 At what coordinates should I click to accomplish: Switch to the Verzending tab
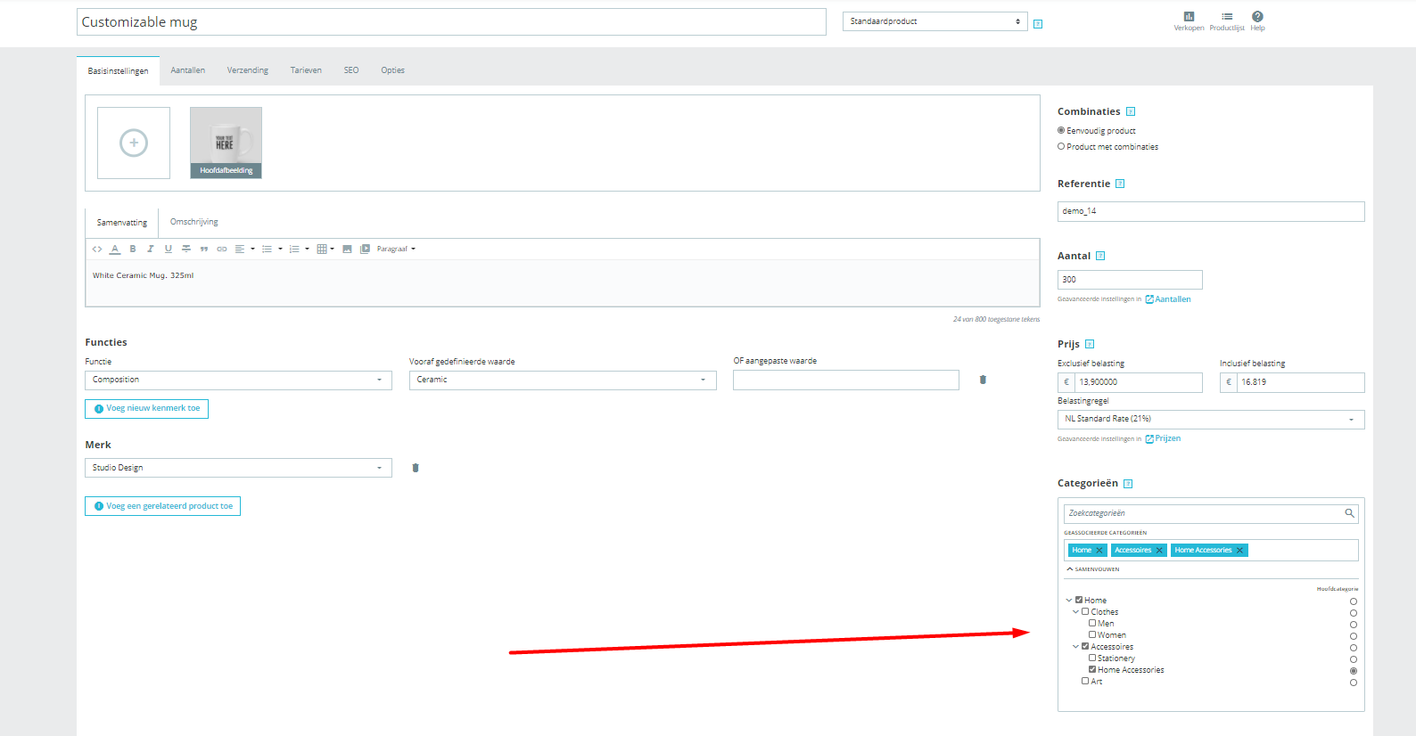(248, 70)
